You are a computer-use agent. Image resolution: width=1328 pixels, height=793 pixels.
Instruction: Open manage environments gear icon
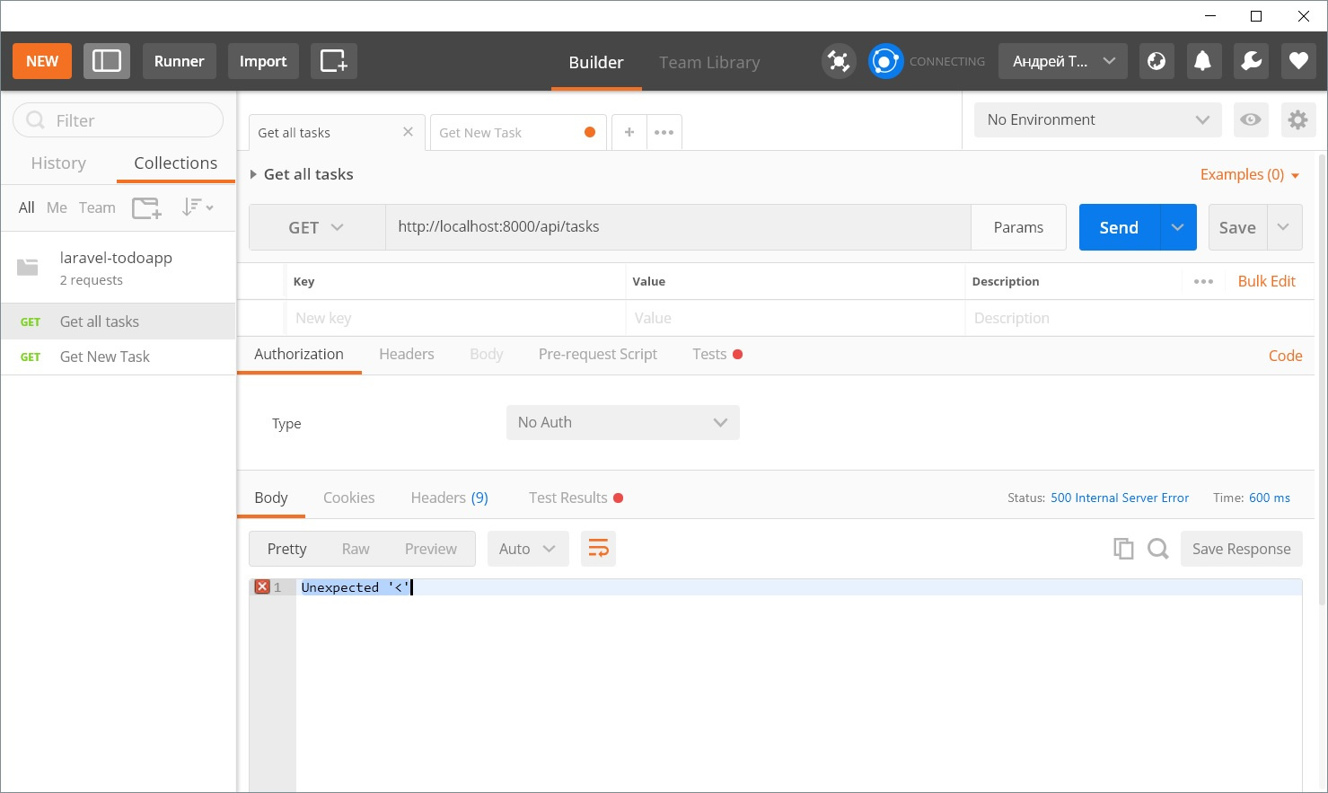[x=1298, y=119]
